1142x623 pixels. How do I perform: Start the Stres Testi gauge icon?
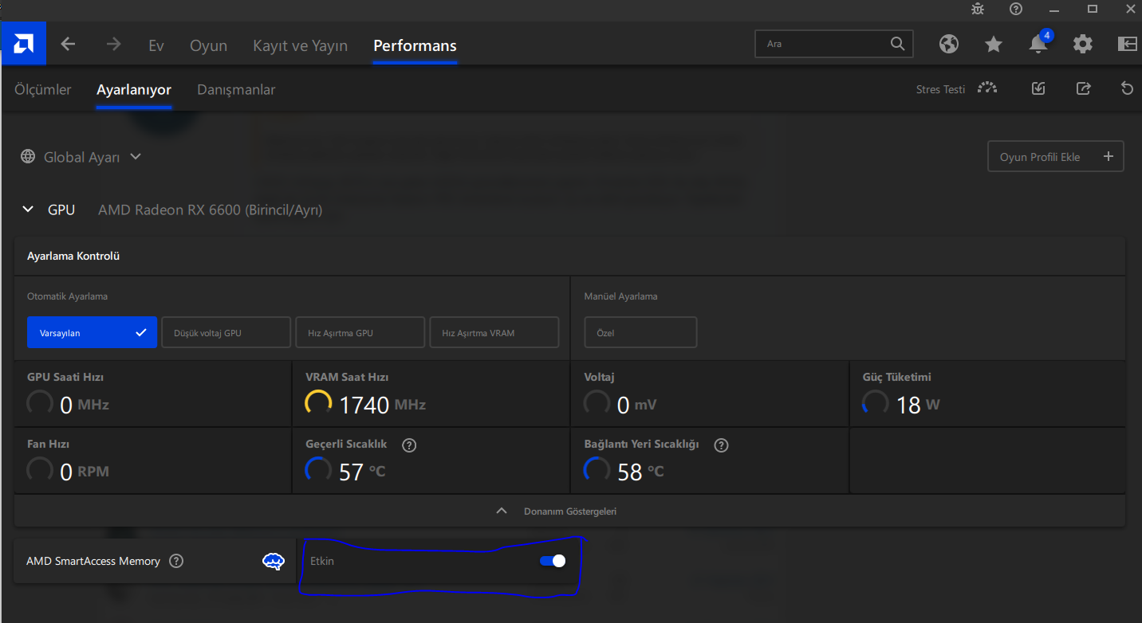click(987, 88)
